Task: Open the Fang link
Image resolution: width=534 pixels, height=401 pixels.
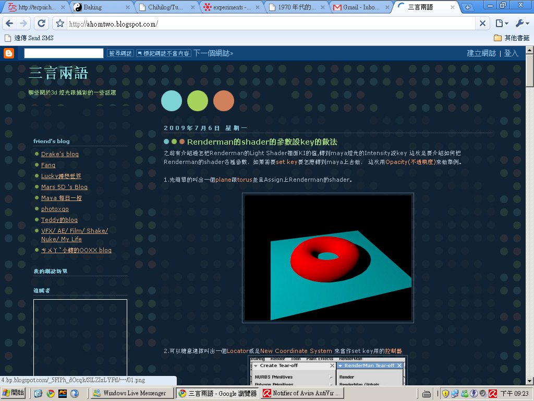Action: point(48,165)
